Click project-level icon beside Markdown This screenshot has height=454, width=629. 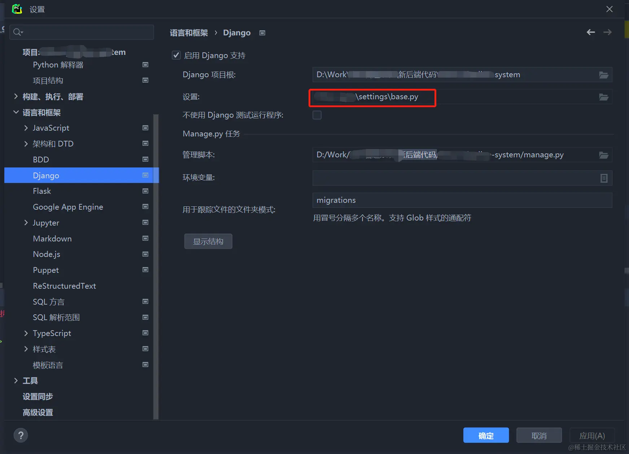(145, 238)
